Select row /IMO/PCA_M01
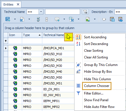 [54, 48]
